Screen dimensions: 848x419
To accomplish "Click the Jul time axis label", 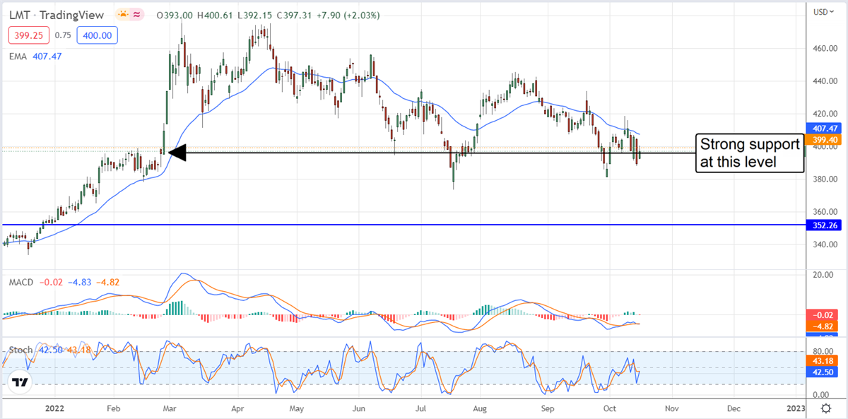I will coord(422,408).
